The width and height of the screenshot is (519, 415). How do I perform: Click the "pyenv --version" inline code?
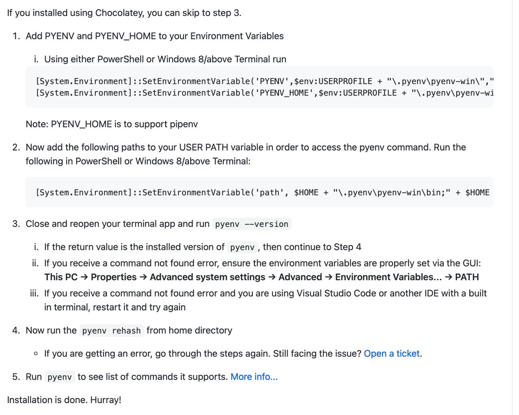(251, 224)
